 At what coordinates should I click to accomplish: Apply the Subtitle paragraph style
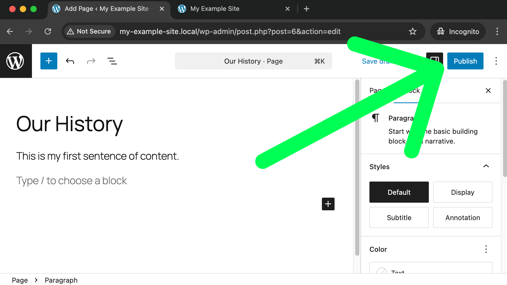[399, 217]
